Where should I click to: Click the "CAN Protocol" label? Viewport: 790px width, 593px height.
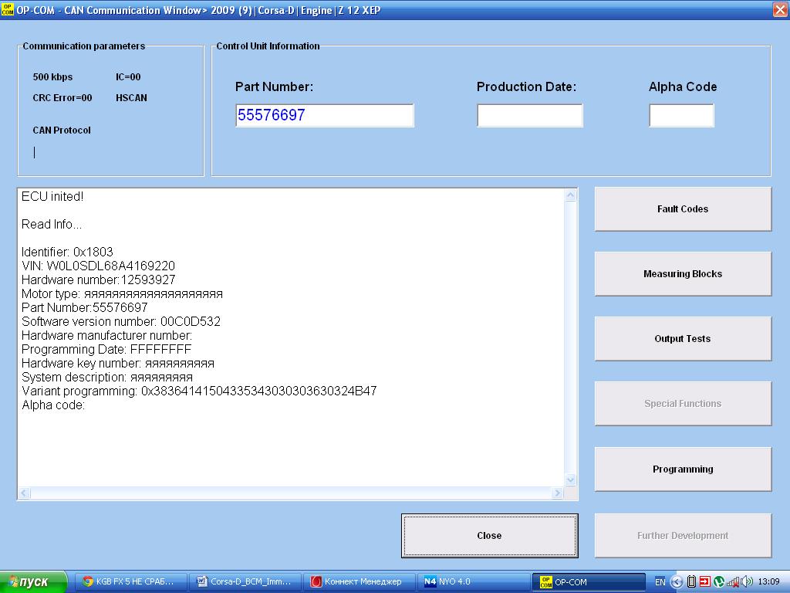tap(62, 130)
